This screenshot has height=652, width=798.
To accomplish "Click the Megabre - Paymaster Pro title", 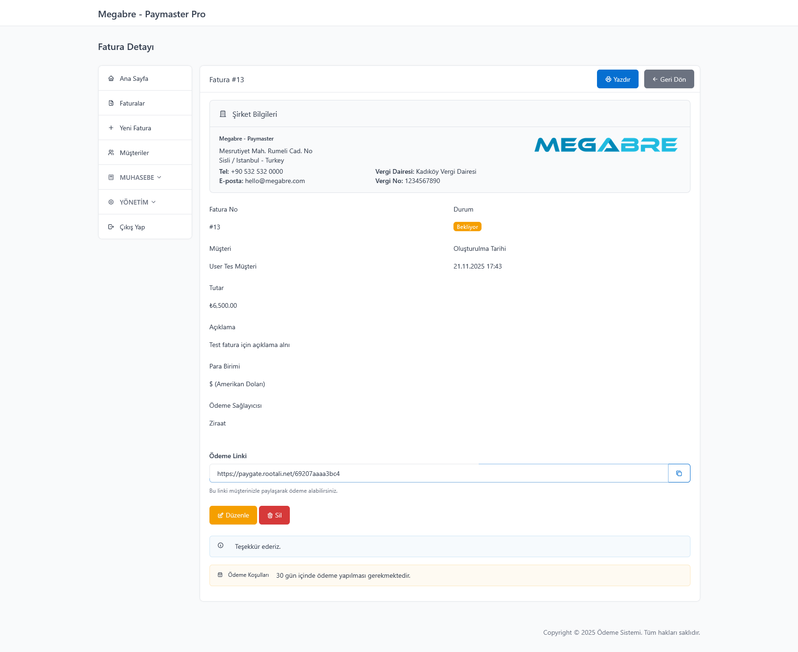I will [151, 14].
